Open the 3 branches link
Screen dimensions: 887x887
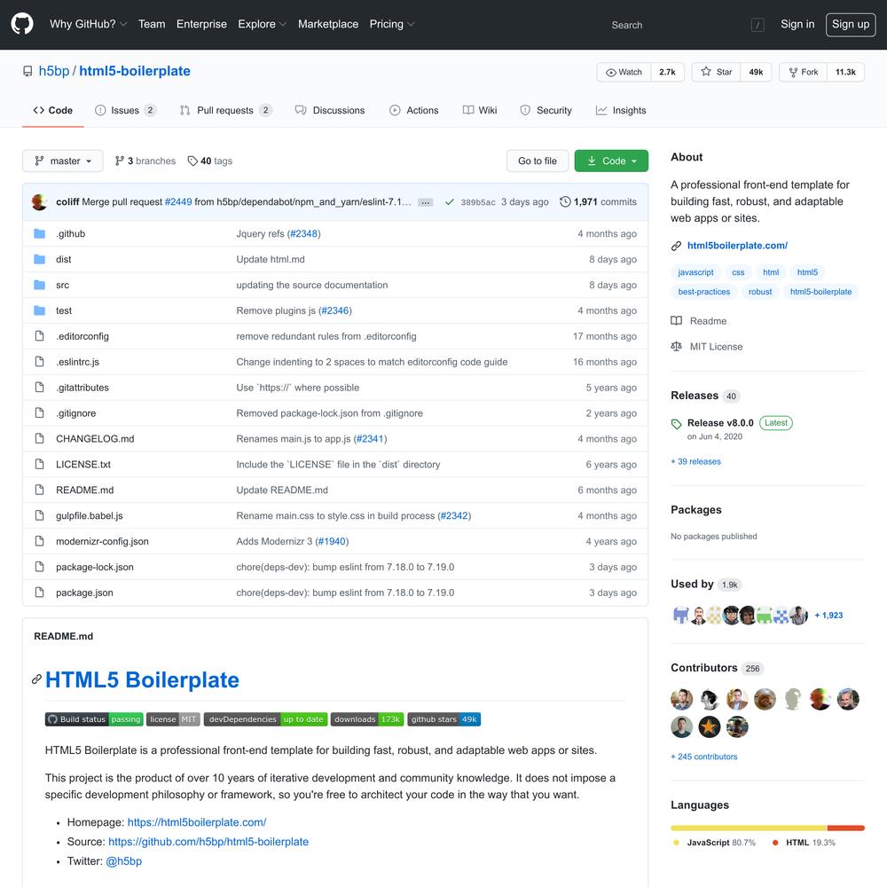pyautogui.click(x=145, y=161)
